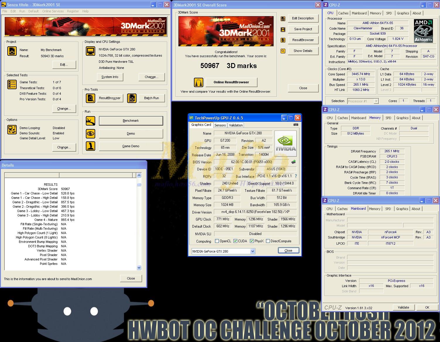Toggle the CUDA checkbox in GPU-Z

(x=236, y=241)
